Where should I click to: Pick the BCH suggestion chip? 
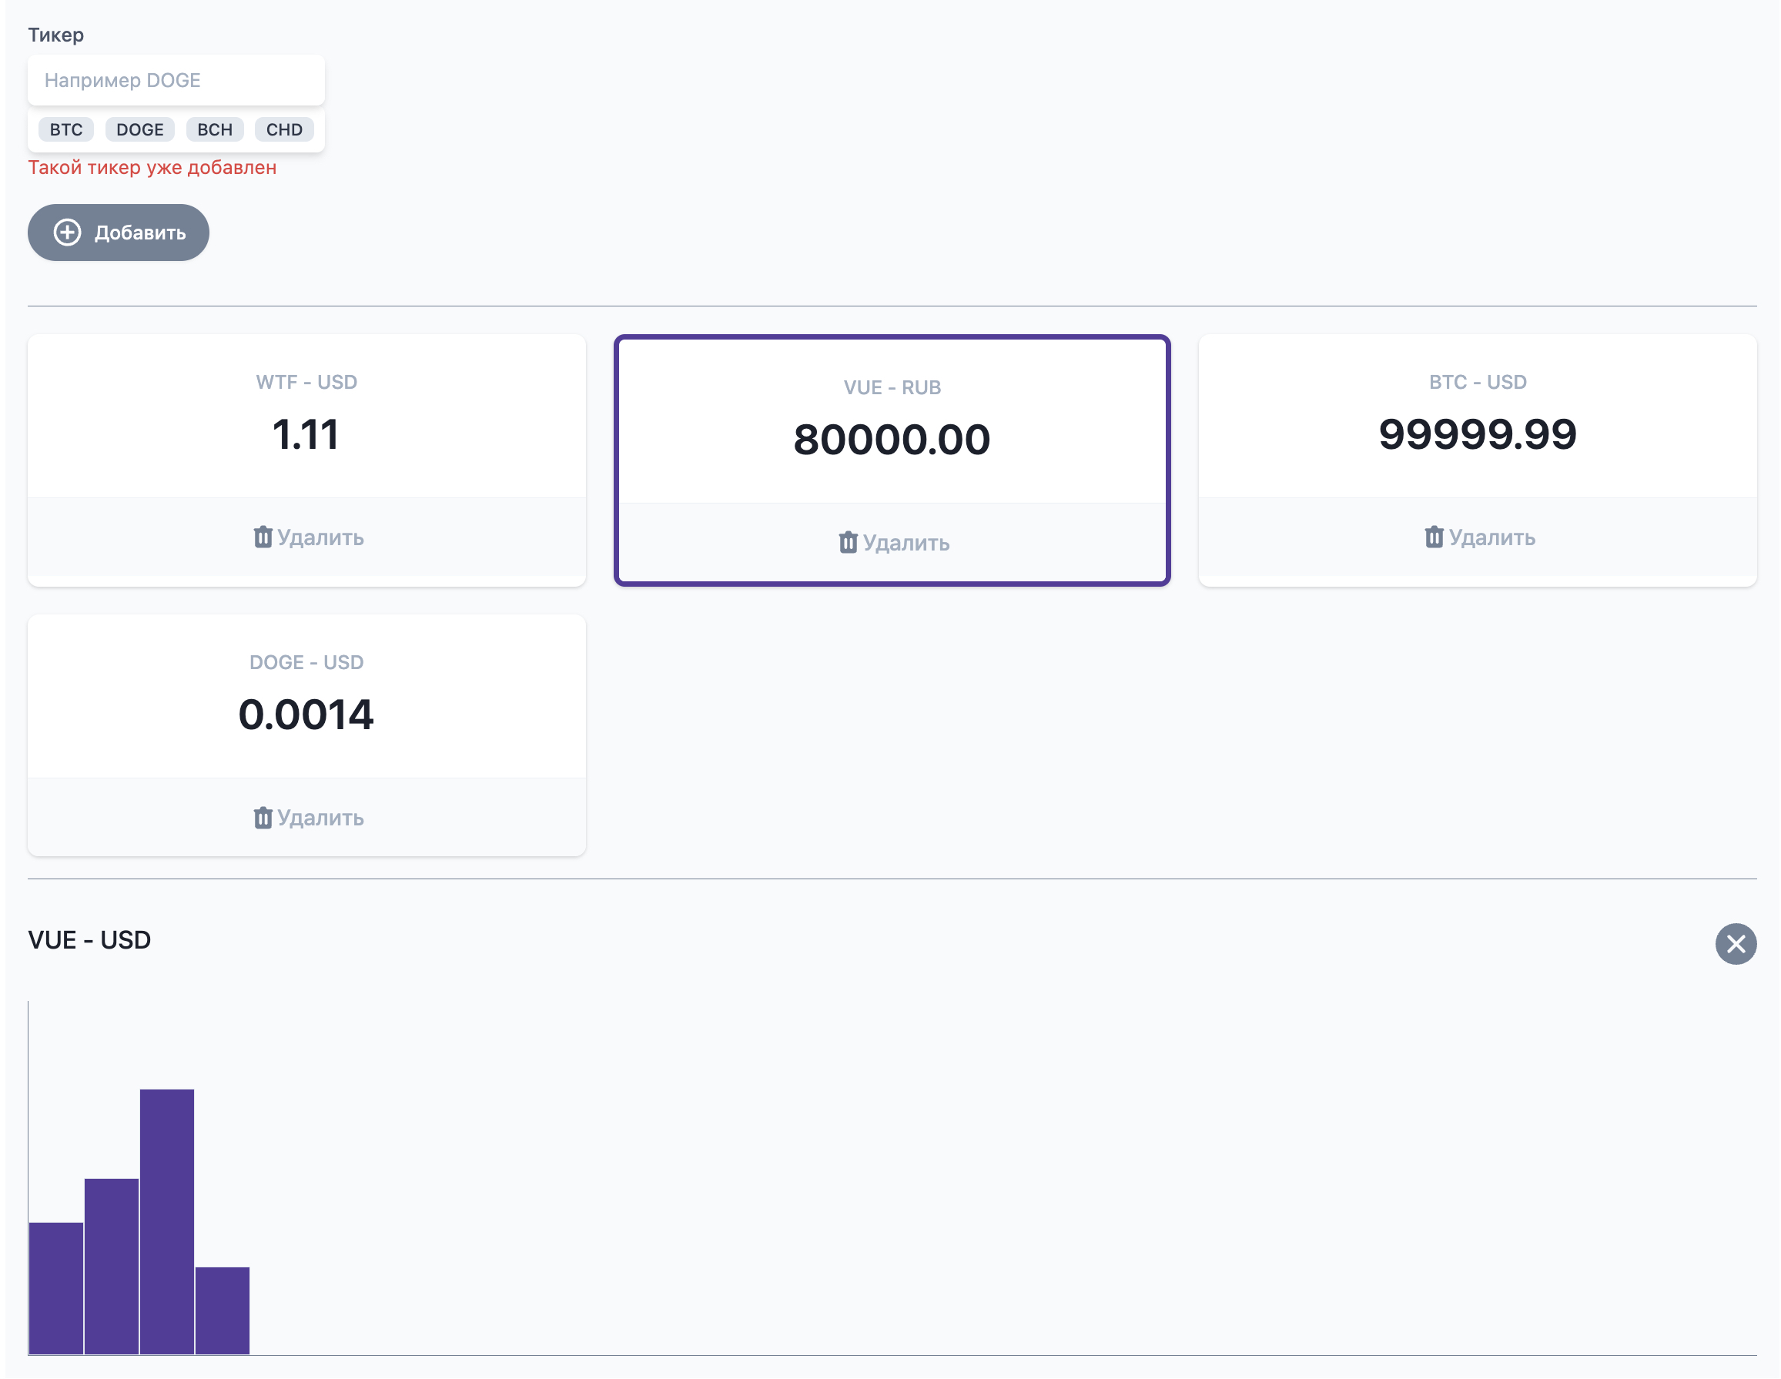pos(215,129)
